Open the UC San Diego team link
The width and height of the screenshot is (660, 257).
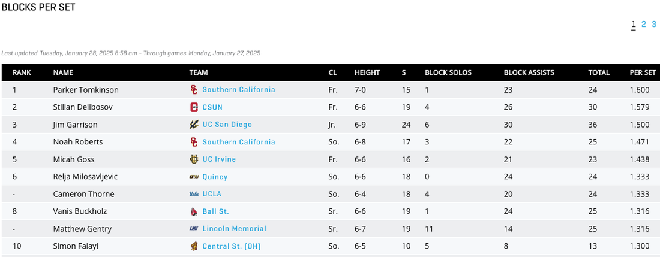pos(227,125)
